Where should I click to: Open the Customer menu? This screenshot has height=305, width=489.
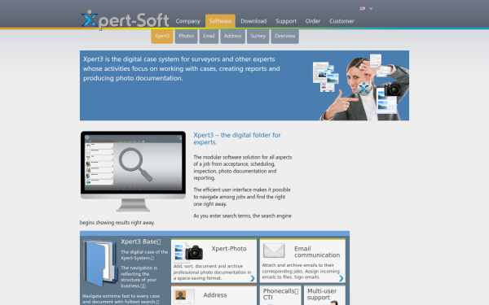(341, 21)
